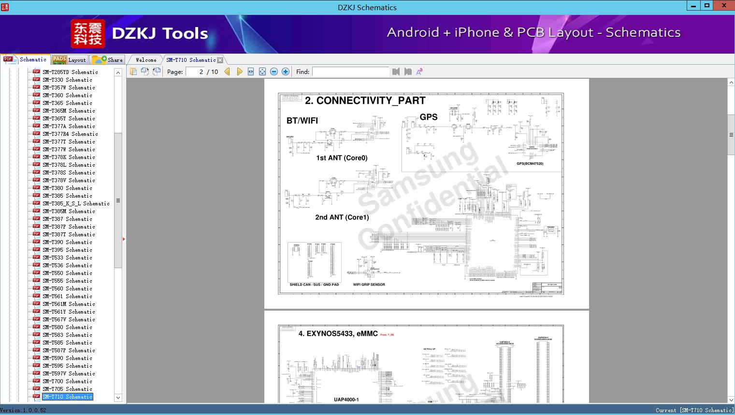735x415 pixels.
Task: Close the SM-T710 Schematic tab
Action: tap(220, 60)
